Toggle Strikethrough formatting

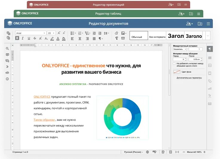(x=35, y=38)
